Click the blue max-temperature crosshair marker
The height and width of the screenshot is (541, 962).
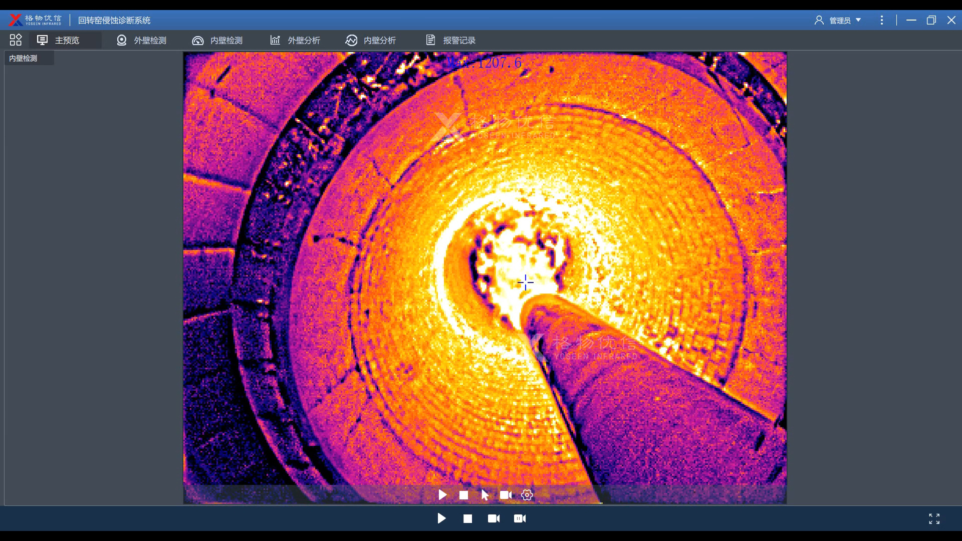coord(525,283)
